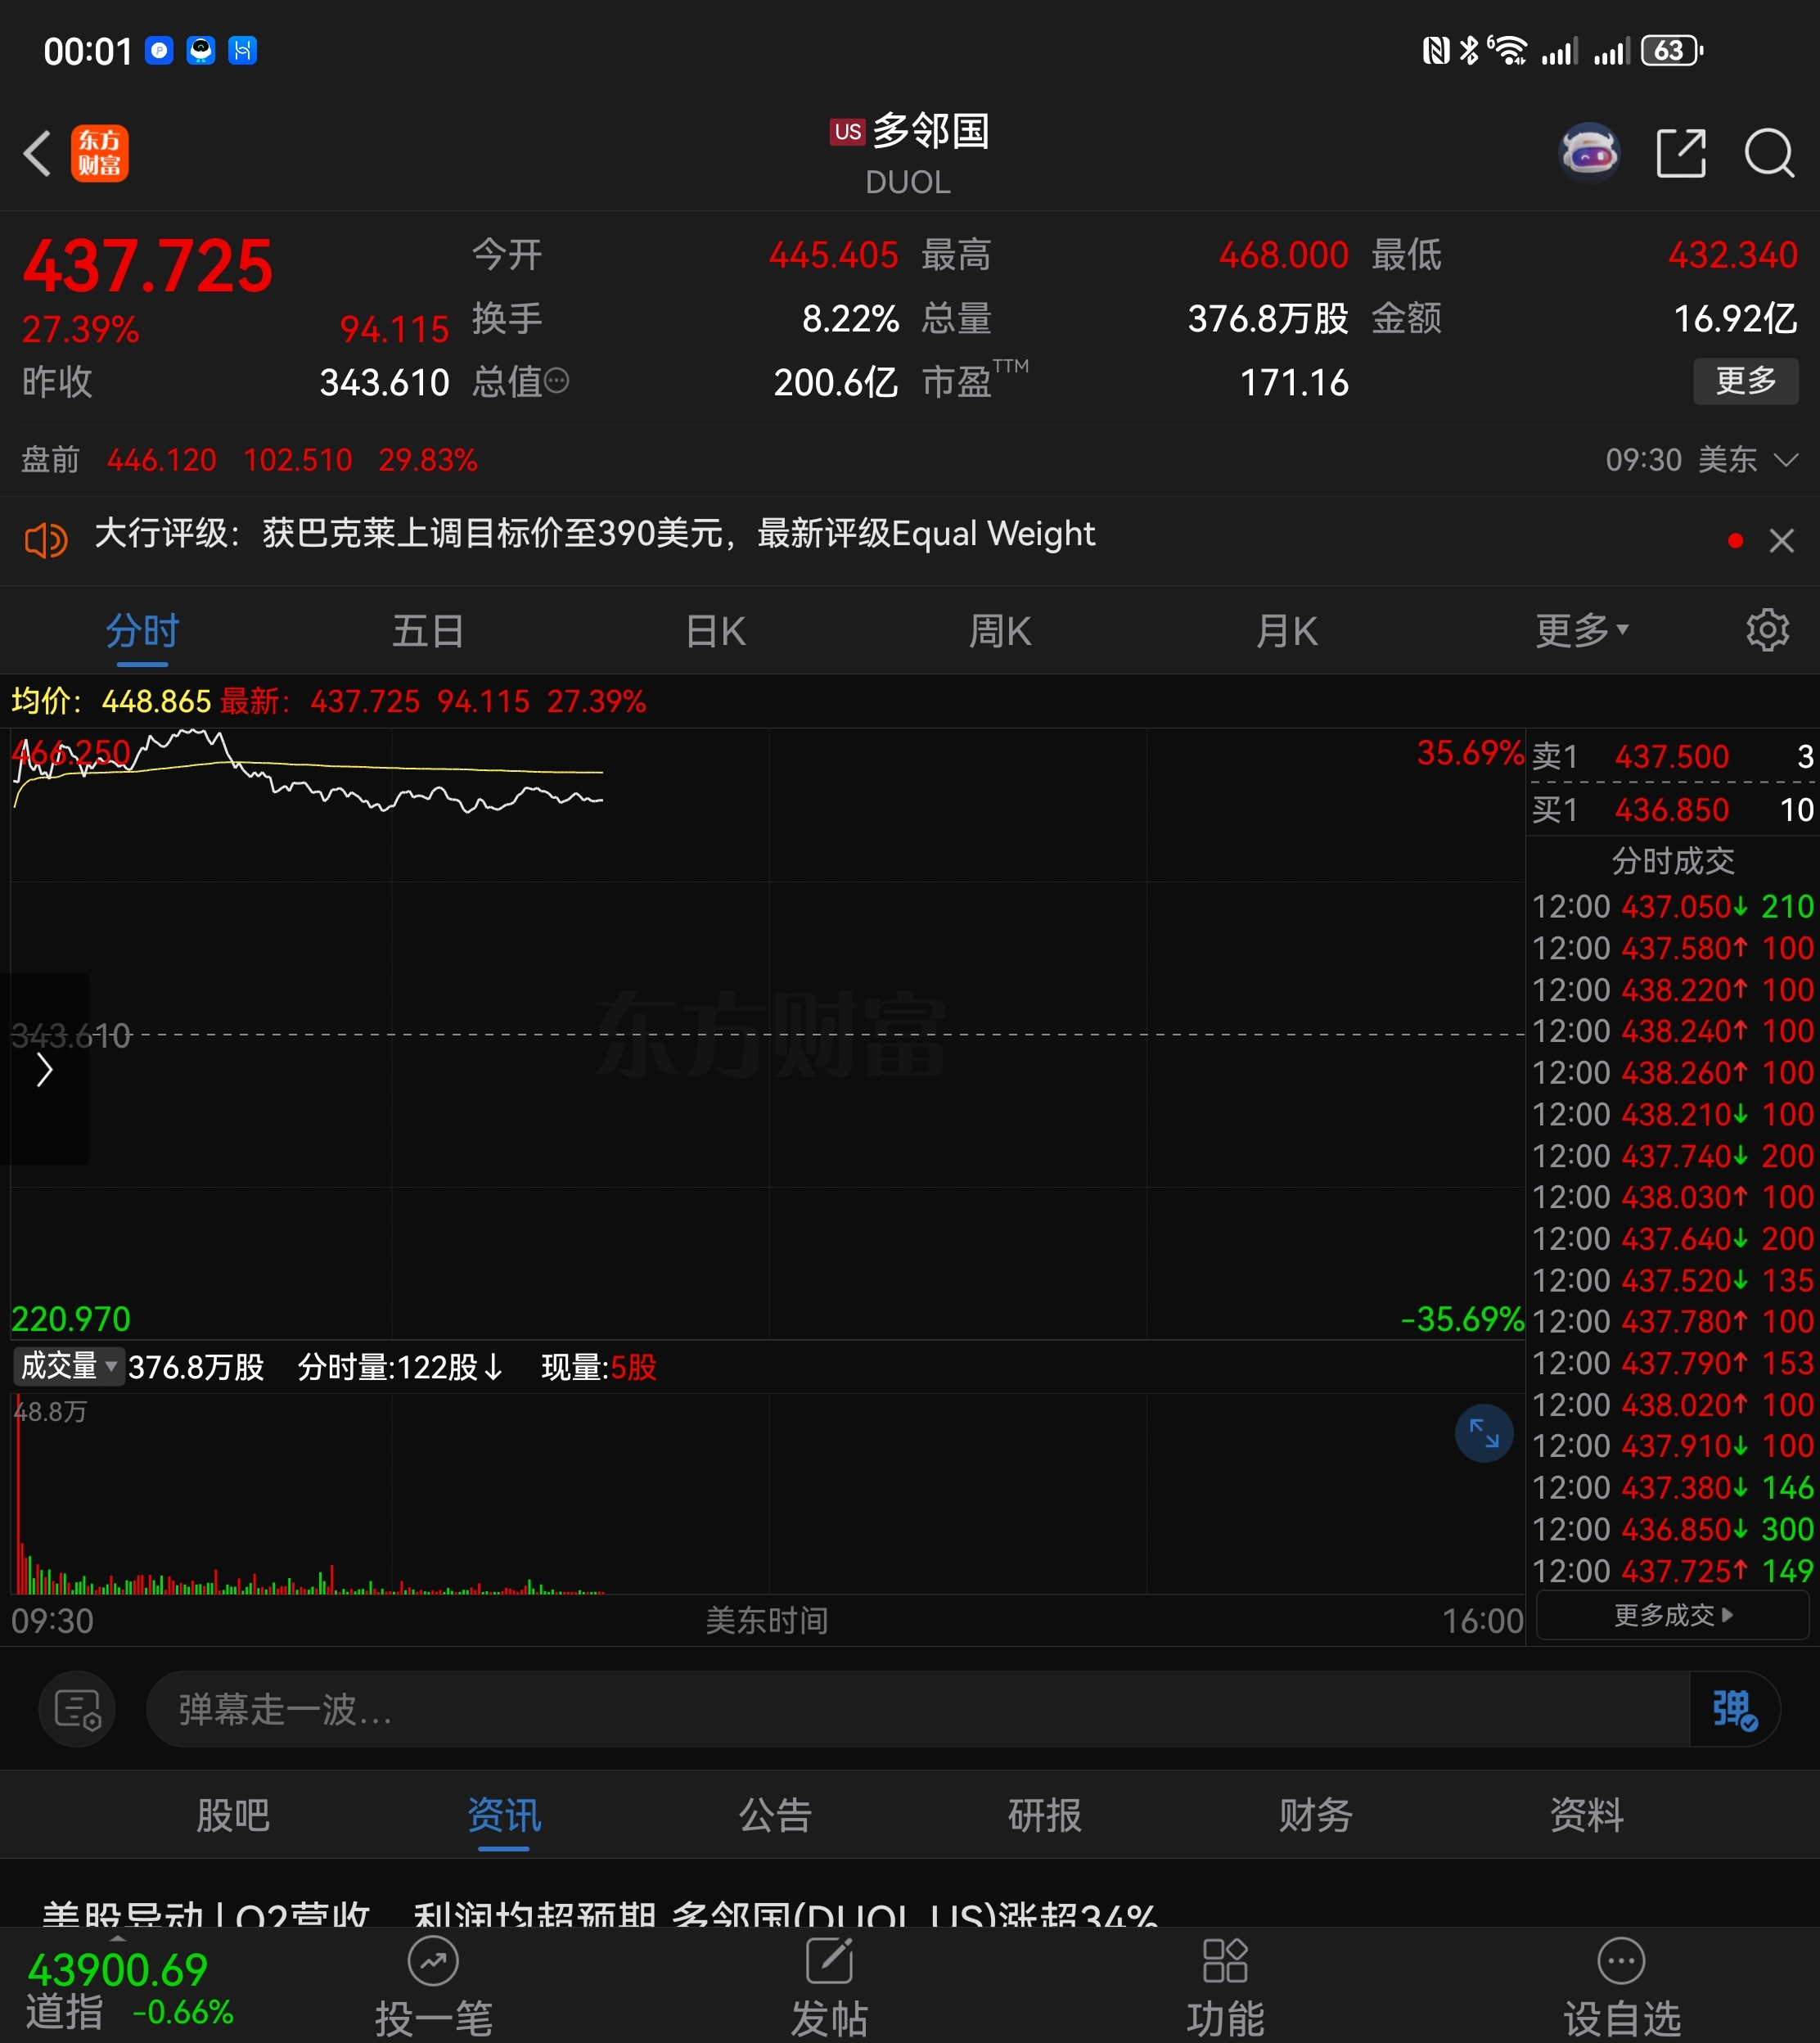Select trade row 436.850 with 300 shares
The height and width of the screenshot is (2043, 1820).
pyautogui.click(x=1673, y=1529)
